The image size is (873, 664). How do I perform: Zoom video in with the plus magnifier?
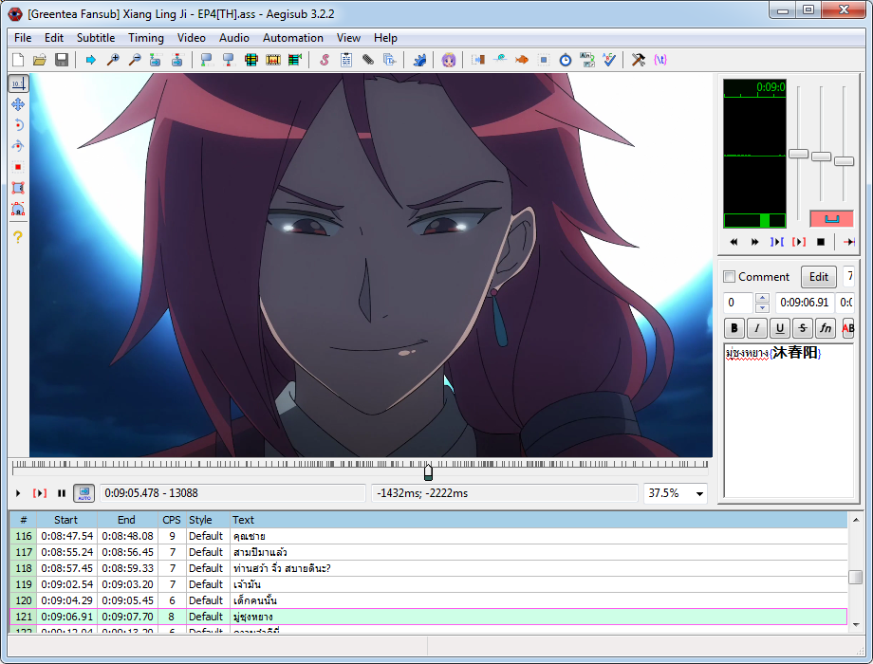point(113,60)
